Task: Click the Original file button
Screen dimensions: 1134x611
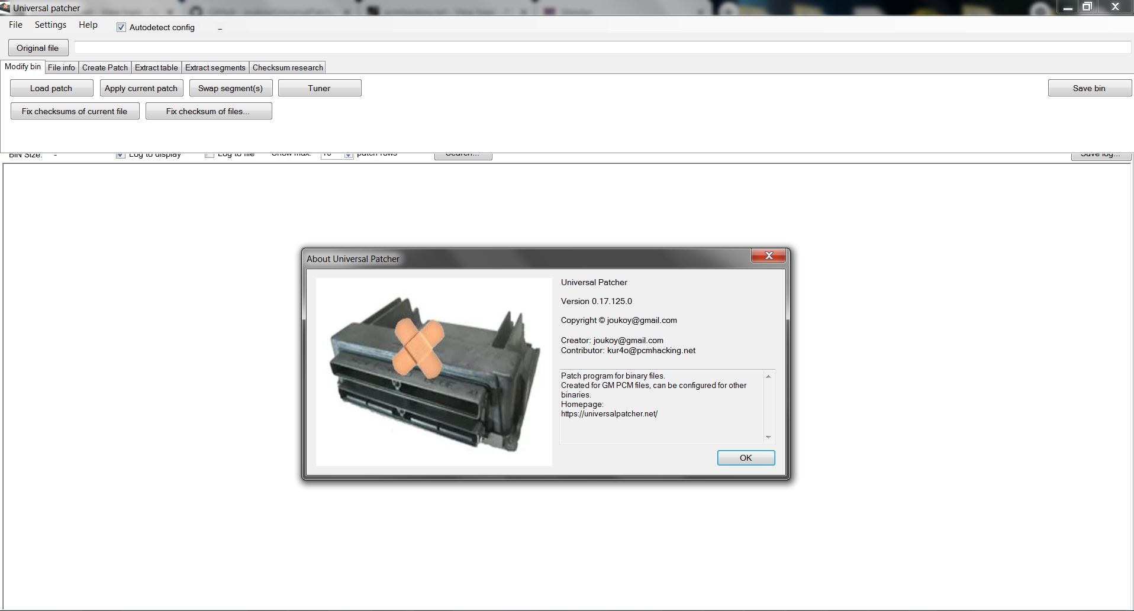Action: 38,48
